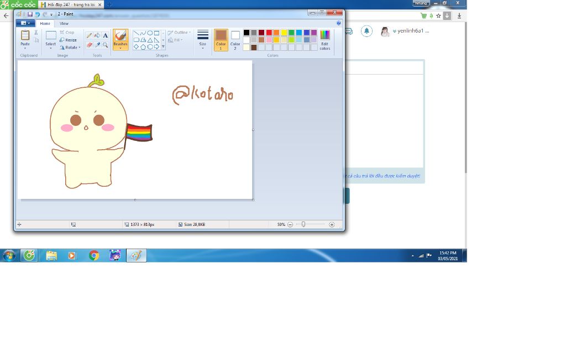Select the Pencil tool in Paint
The width and height of the screenshot is (566, 353).
[89, 35]
